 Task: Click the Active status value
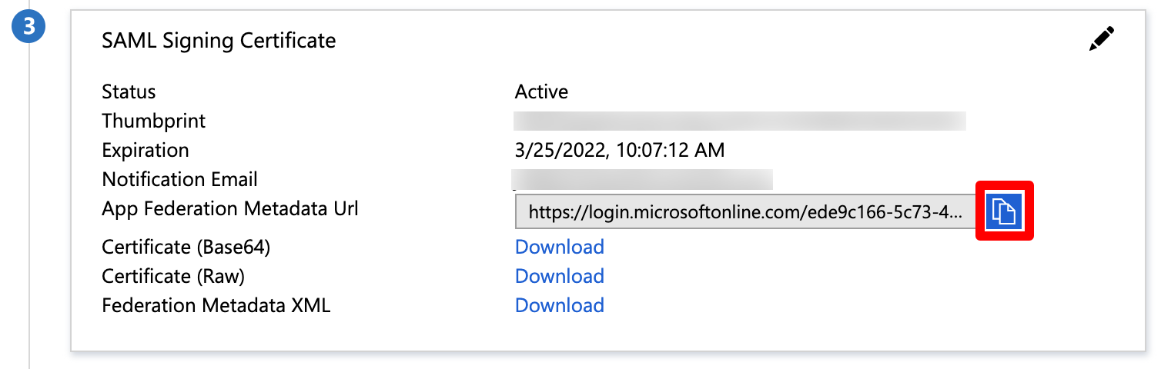click(541, 92)
